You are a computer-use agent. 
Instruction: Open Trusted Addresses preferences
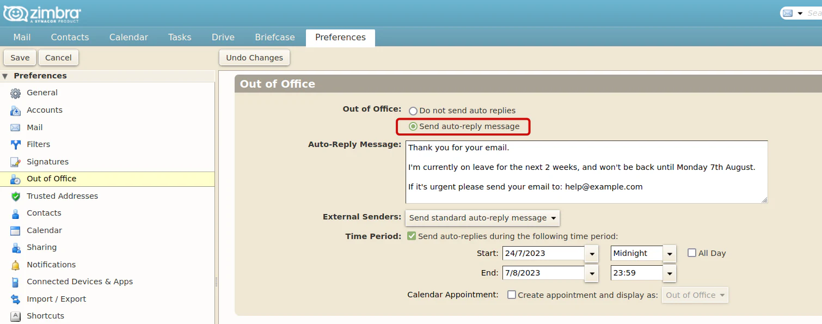[x=107, y=196]
